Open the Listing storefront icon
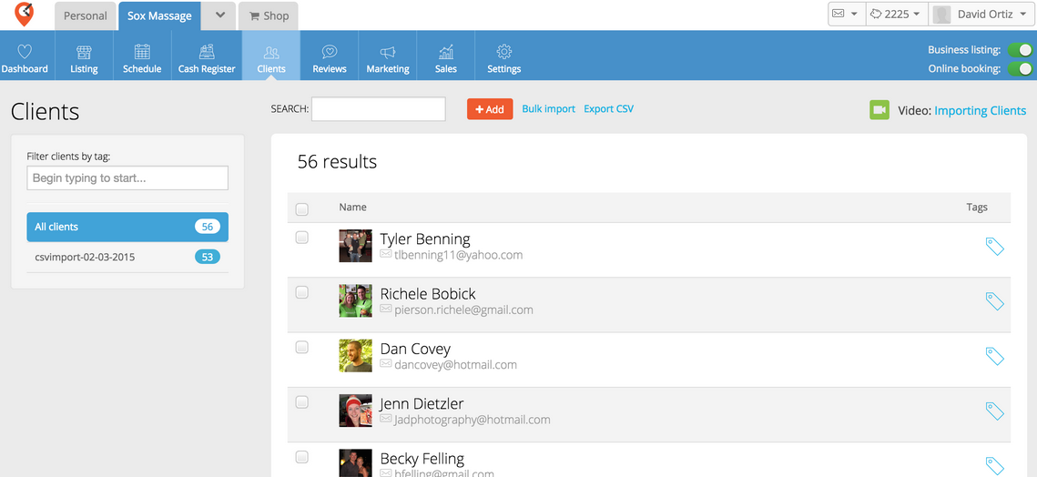The width and height of the screenshot is (1037, 477). (x=84, y=53)
